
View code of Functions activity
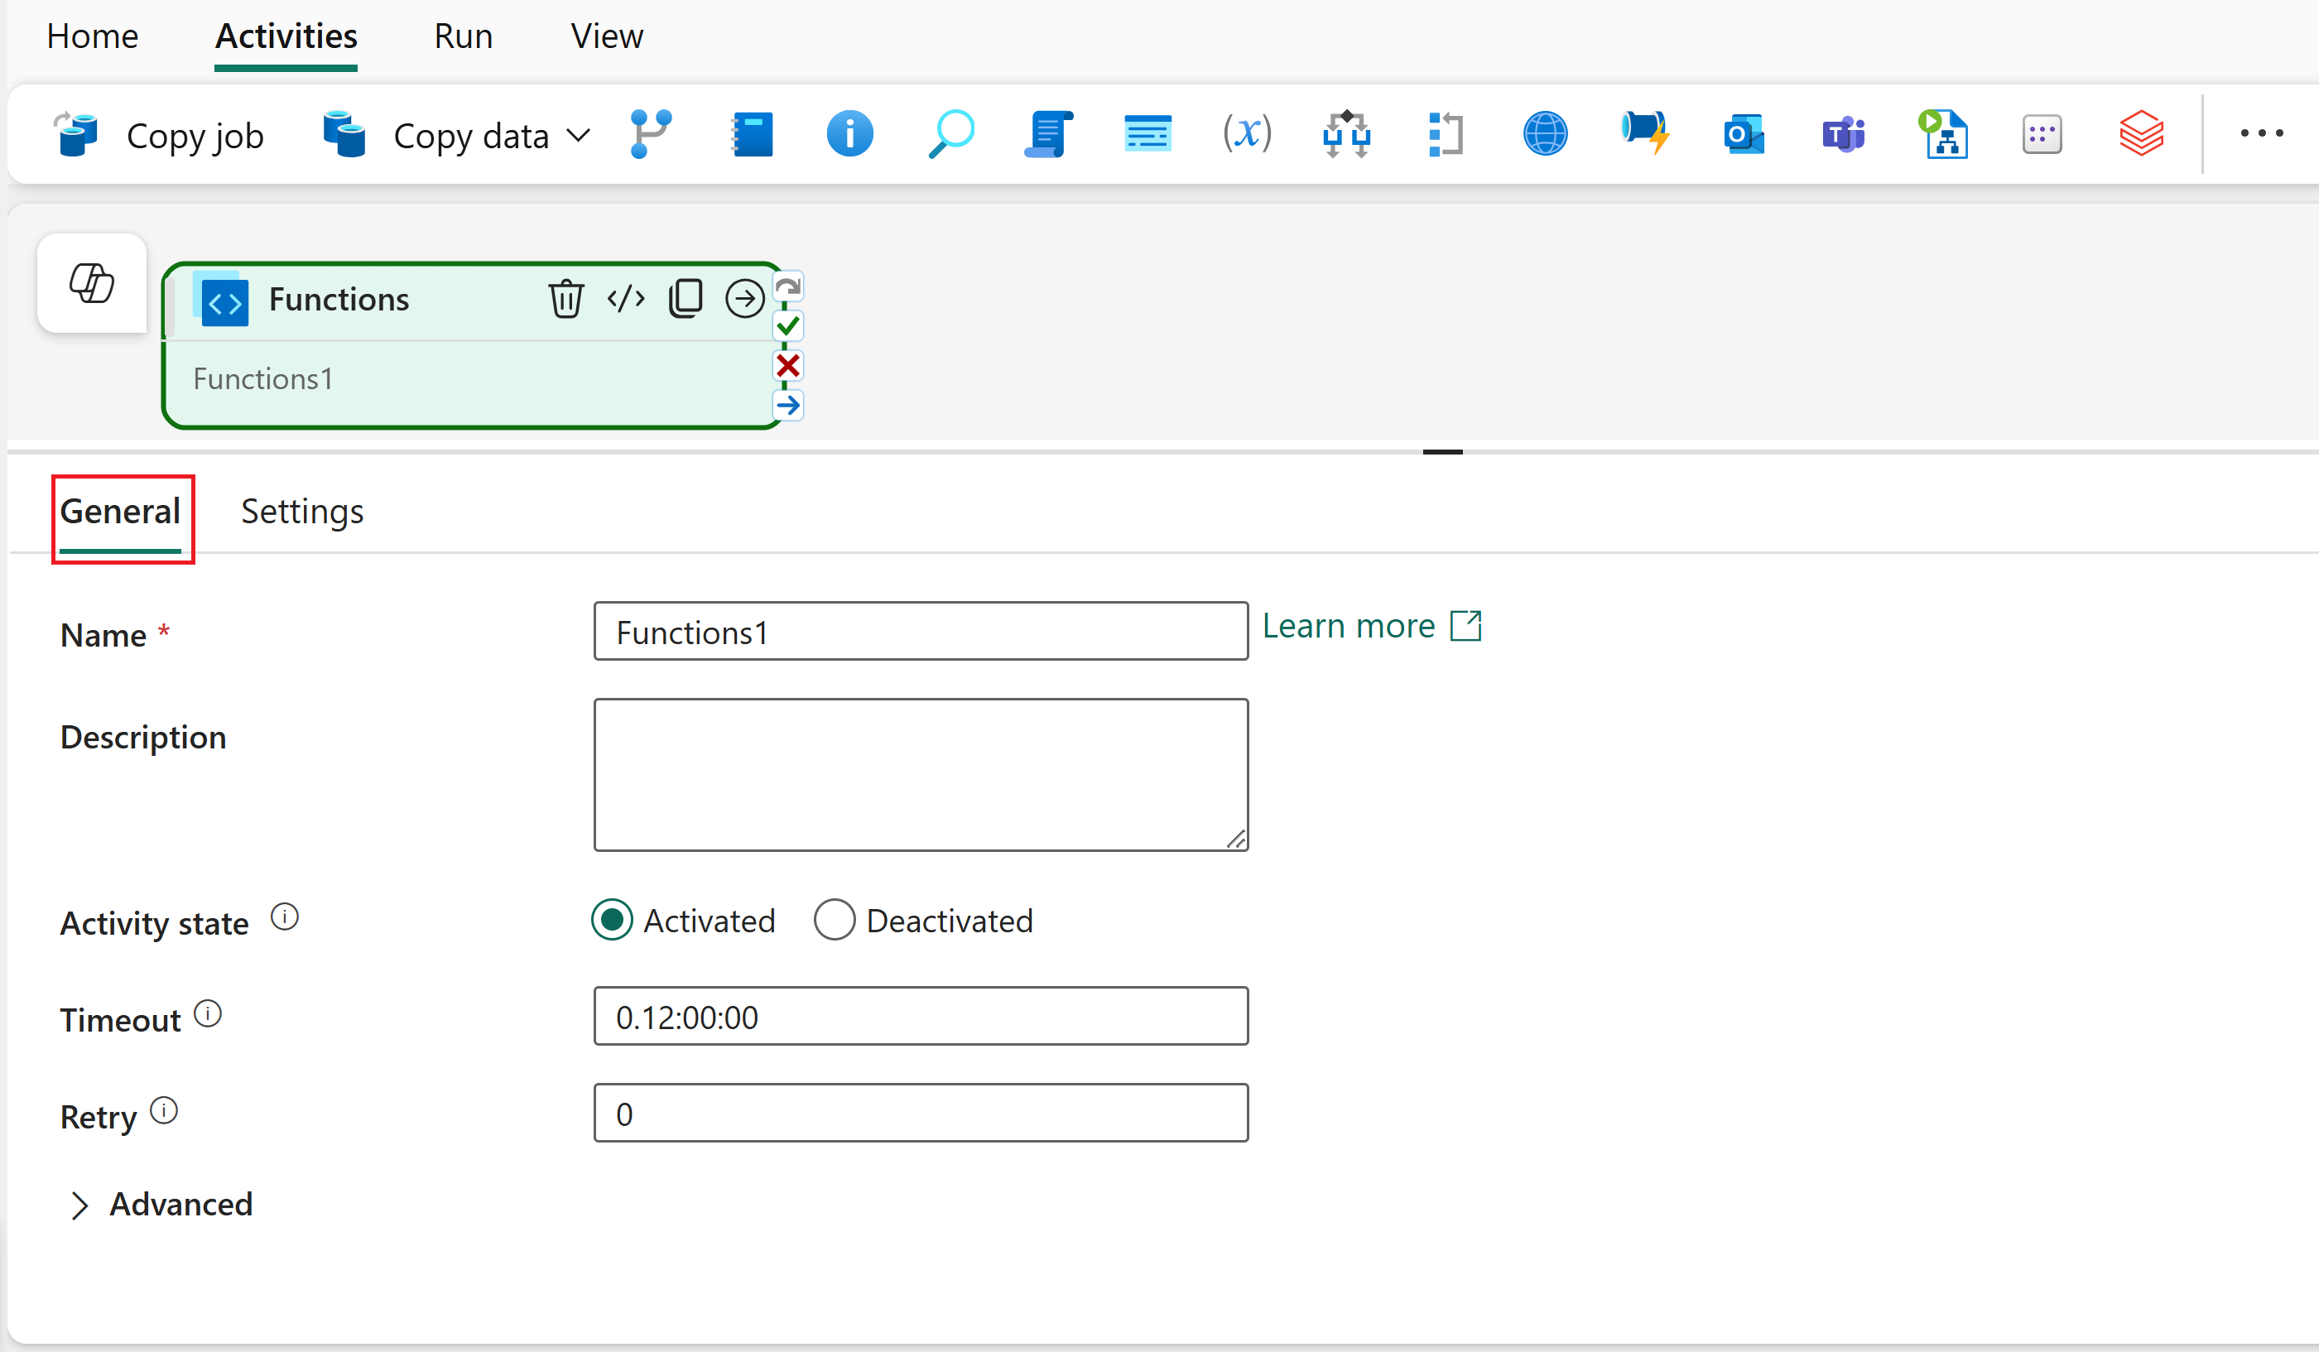[626, 299]
